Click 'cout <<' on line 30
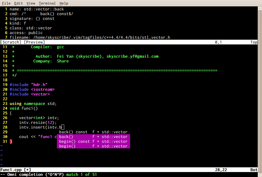The width and height of the screenshot is (262, 177). (27, 137)
